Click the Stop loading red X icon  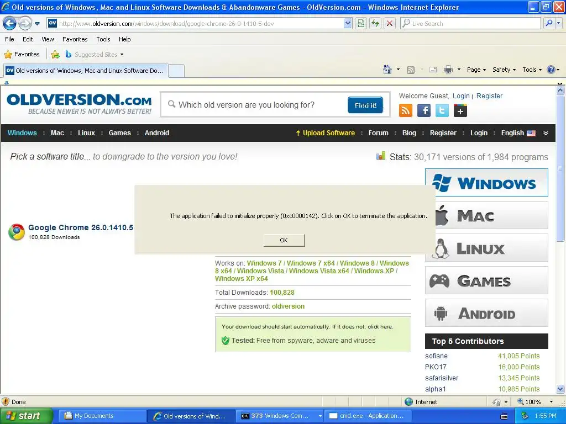[390, 24]
